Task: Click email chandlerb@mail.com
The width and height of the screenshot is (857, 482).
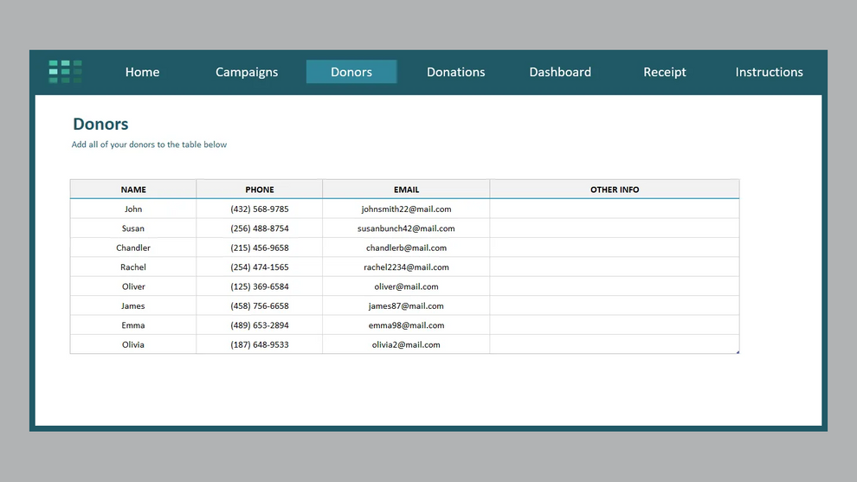Action: [x=406, y=247]
